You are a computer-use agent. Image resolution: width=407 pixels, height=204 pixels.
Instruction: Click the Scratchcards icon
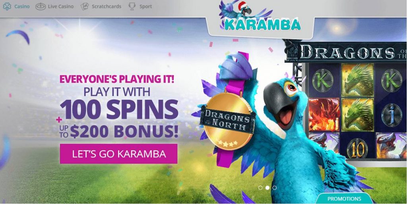85,6
